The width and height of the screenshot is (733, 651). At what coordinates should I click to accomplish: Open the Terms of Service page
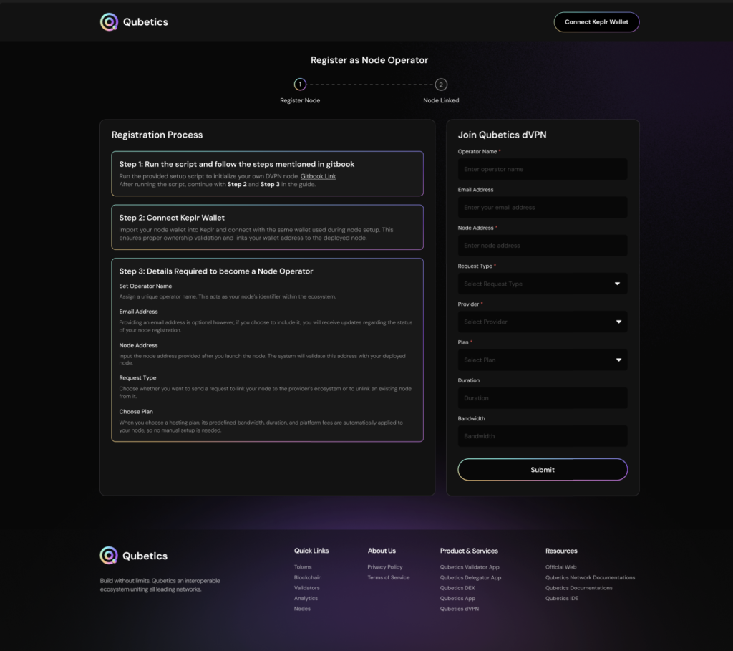[x=388, y=577]
